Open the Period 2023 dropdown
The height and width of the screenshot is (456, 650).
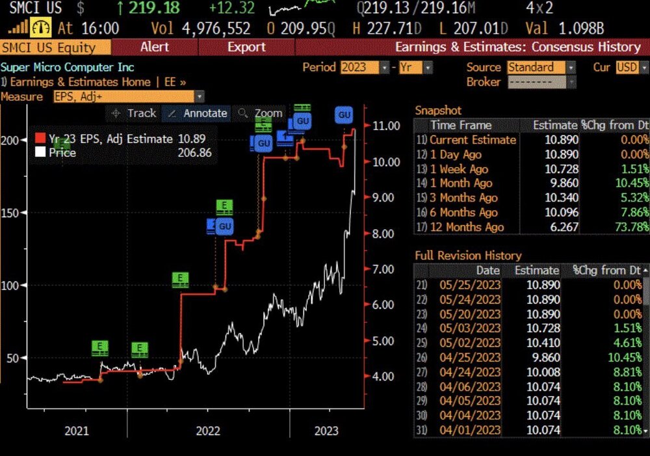click(385, 67)
